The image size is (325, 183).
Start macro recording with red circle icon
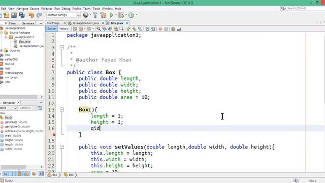pyautogui.click(x=160, y=29)
